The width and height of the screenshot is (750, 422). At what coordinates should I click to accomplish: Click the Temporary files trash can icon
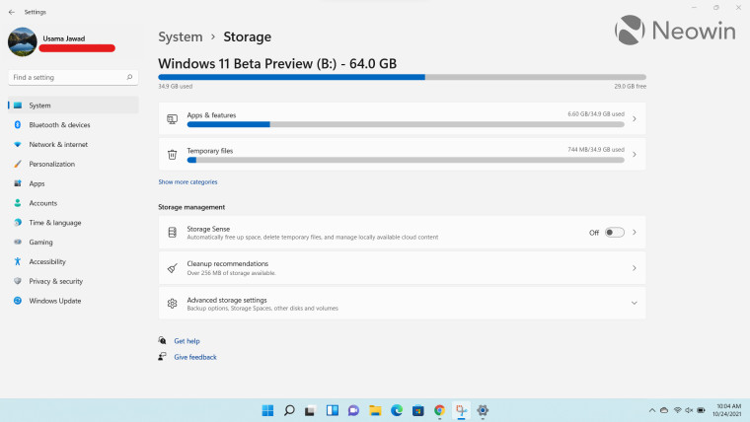coord(172,155)
